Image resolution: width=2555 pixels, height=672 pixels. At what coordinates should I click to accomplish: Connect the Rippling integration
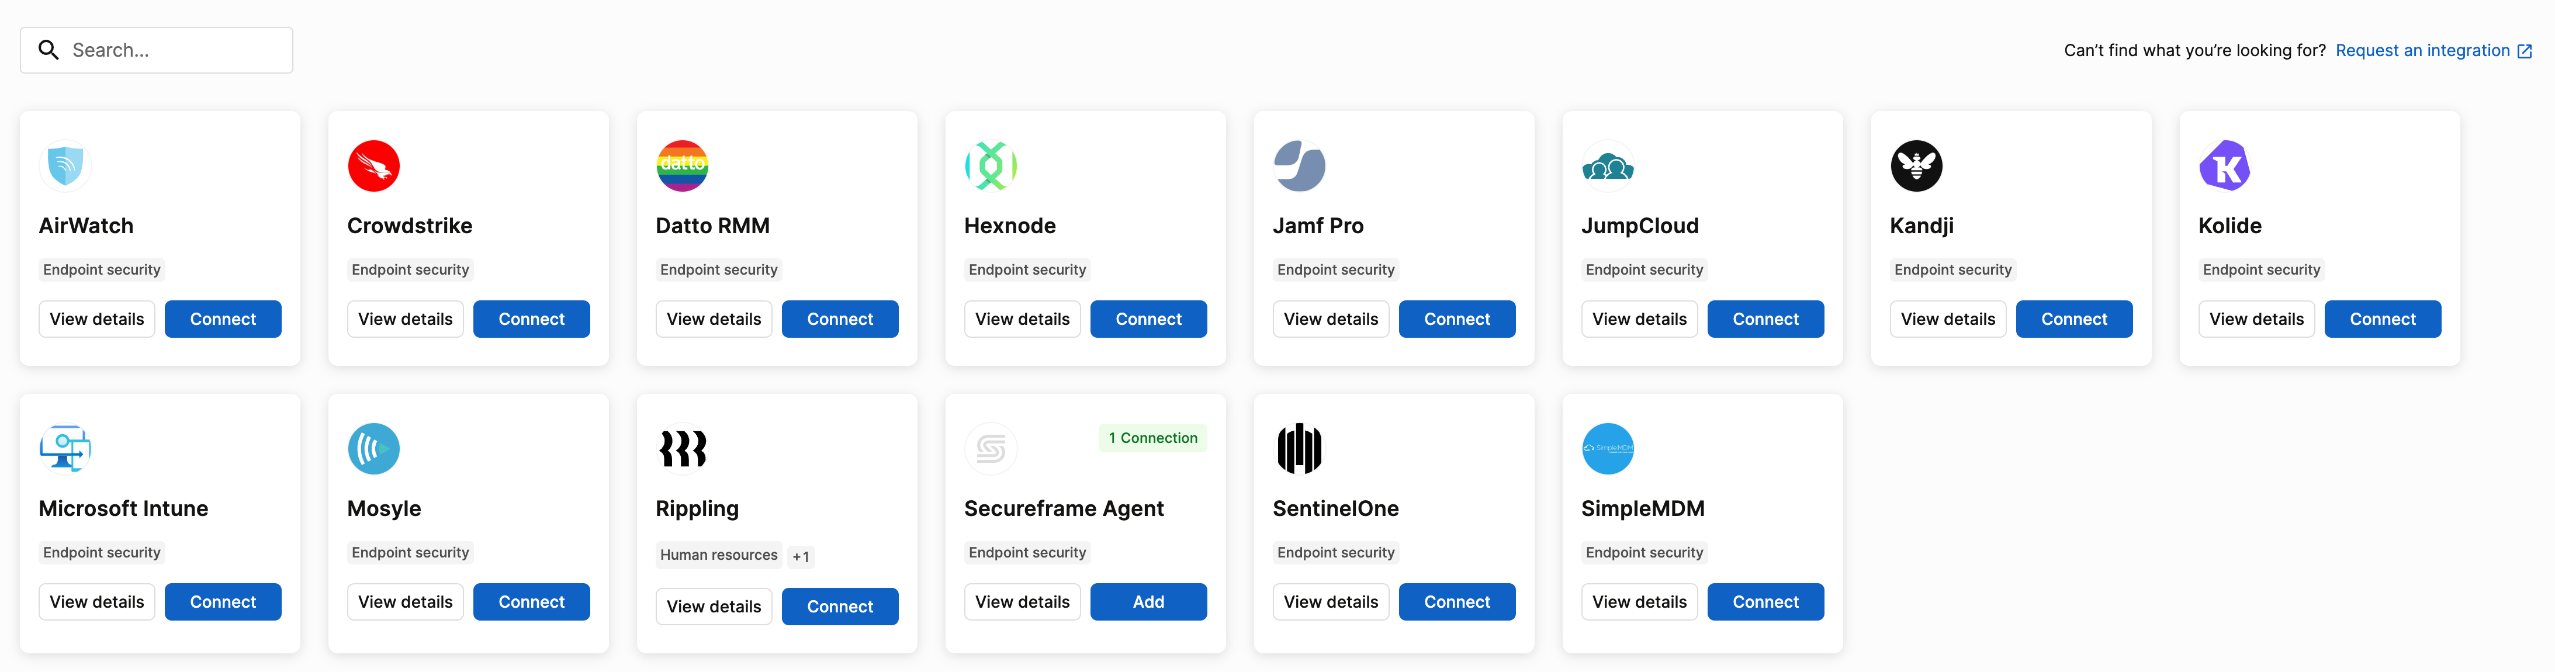click(x=840, y=607)
